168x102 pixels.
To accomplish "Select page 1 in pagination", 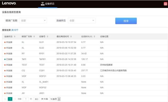I will 10,99.
